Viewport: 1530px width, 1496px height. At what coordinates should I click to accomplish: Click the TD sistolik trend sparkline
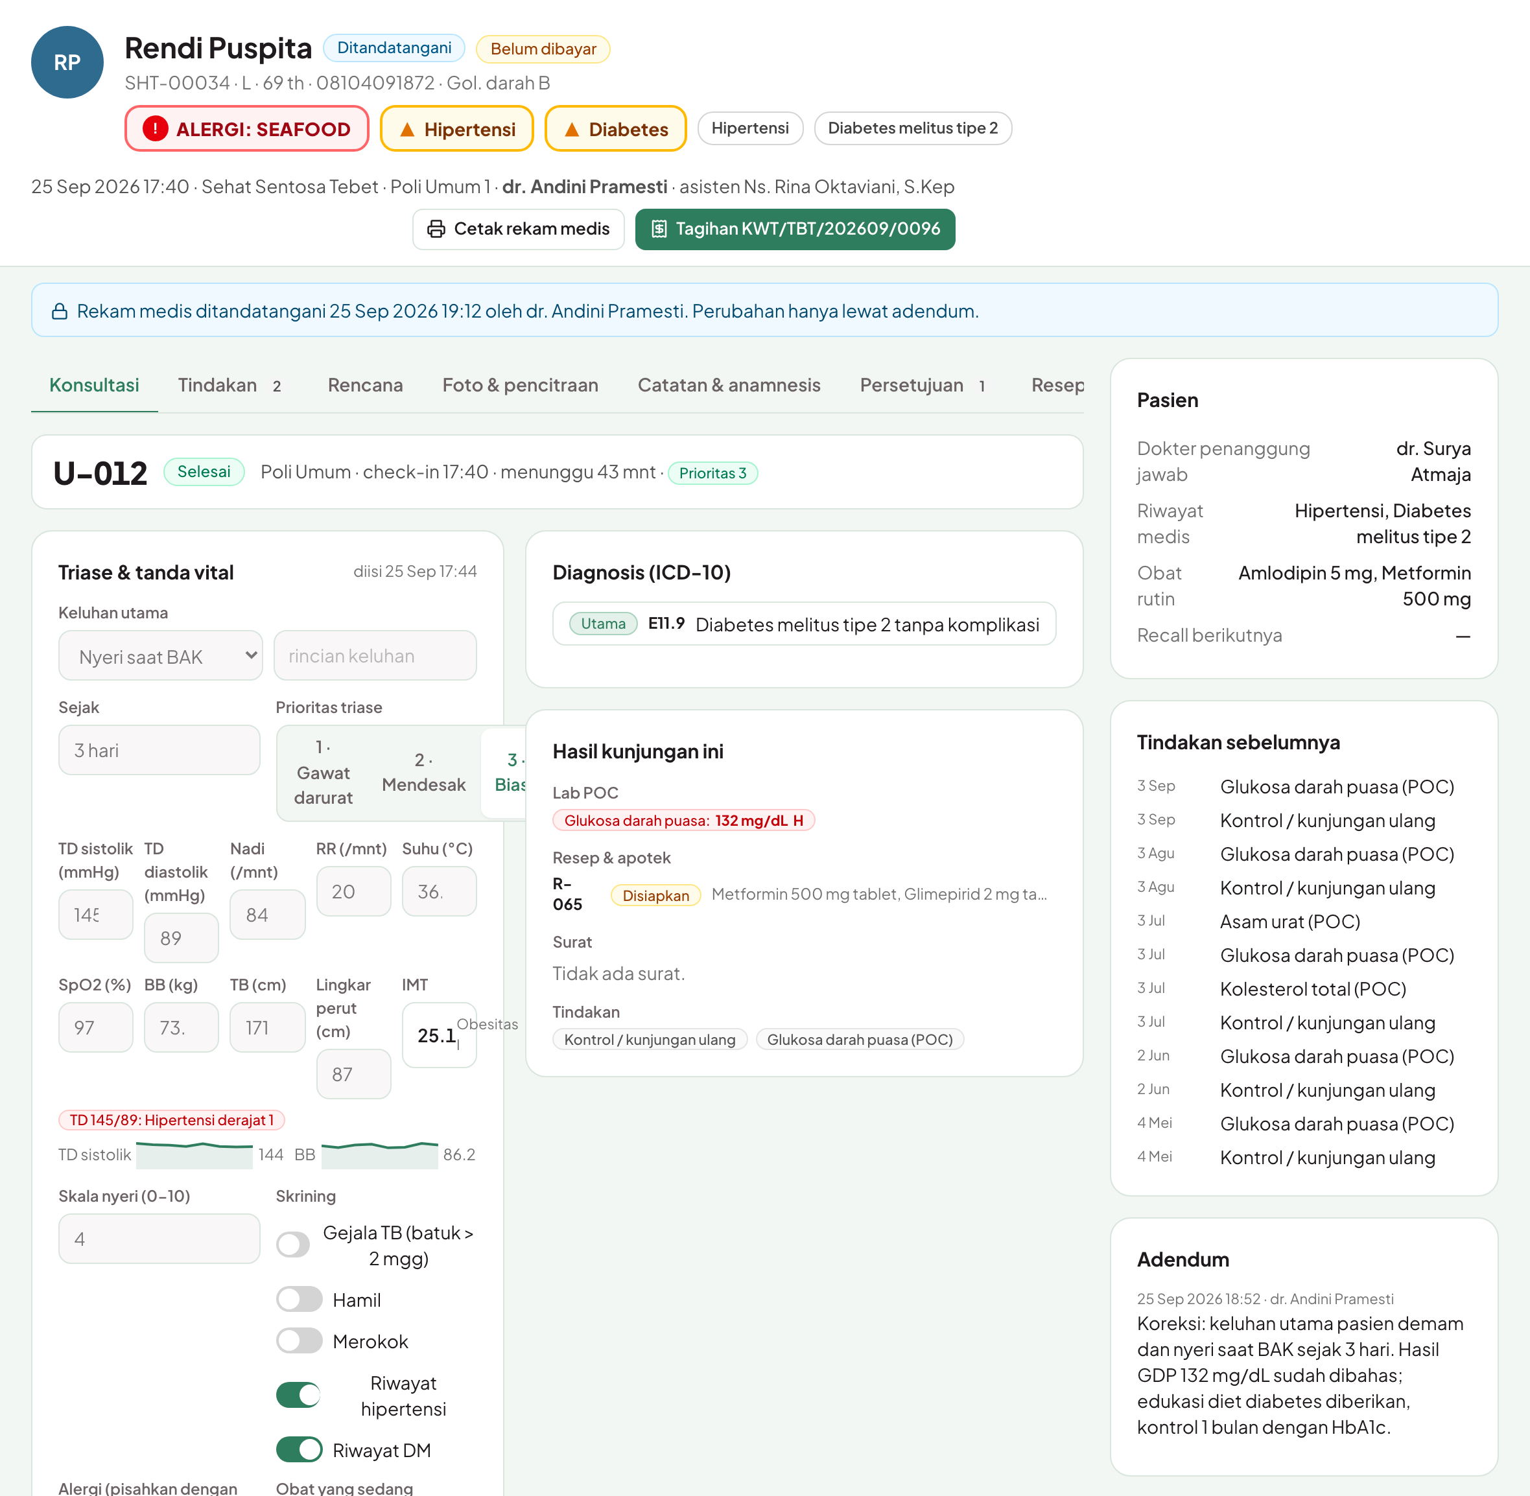194,1154
